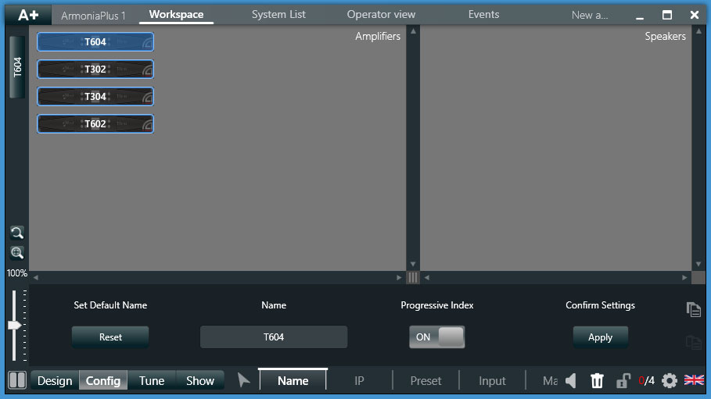Switch to Config mode
711x399 pixels.
click(103, 380)
